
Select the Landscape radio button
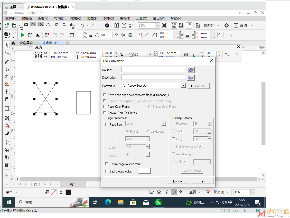tap(148, 131)
